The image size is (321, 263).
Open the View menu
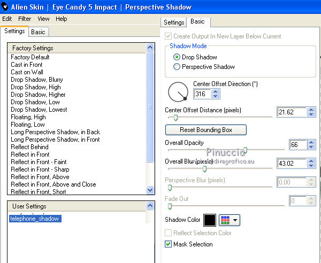click(43, 19)
